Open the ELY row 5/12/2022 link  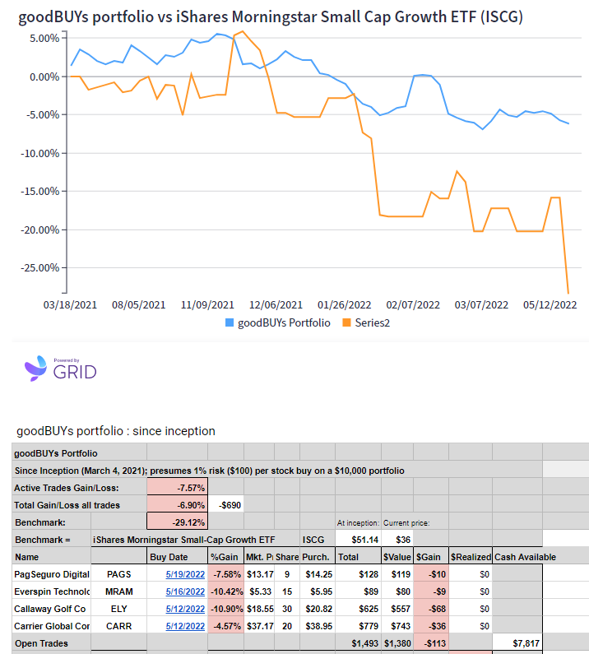pyautogui.click(x=185, y=609)
